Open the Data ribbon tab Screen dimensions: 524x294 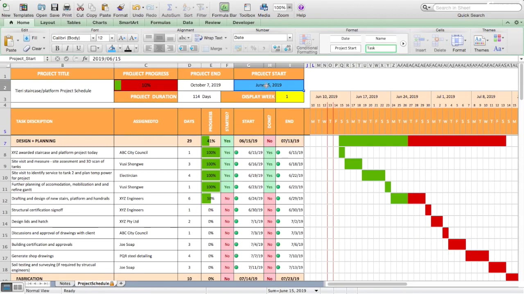[x=188, y=22]
